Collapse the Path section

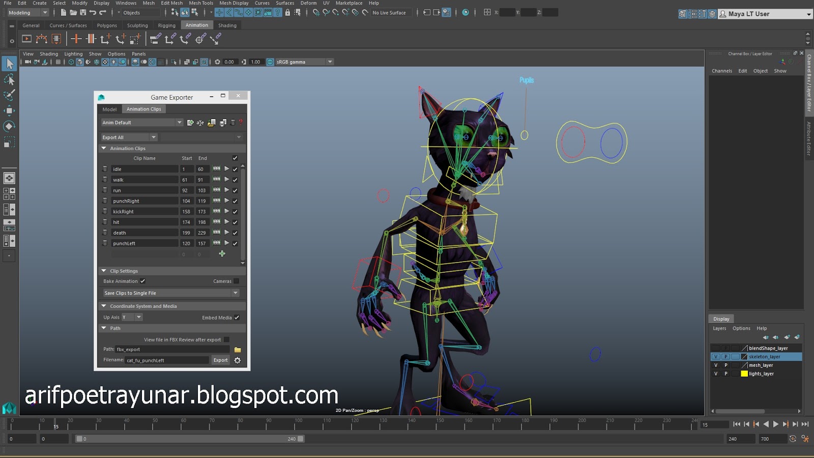[104, 328]
